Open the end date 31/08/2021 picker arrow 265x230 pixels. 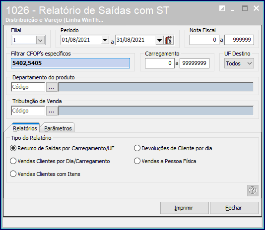coord(159,40)
